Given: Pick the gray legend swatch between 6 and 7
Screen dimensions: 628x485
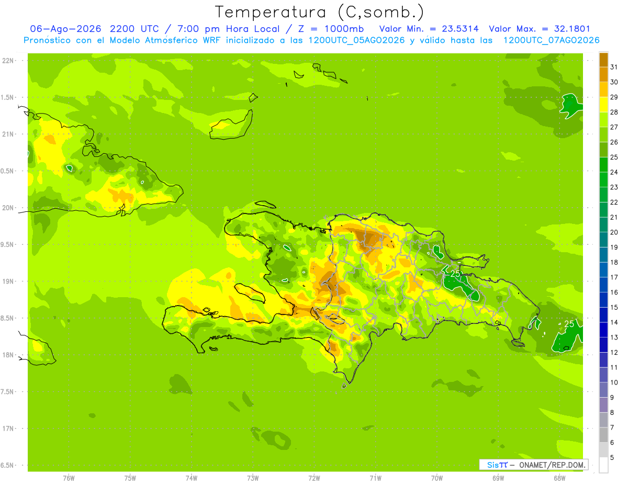Looking at the screenshot, I should 603,435.
